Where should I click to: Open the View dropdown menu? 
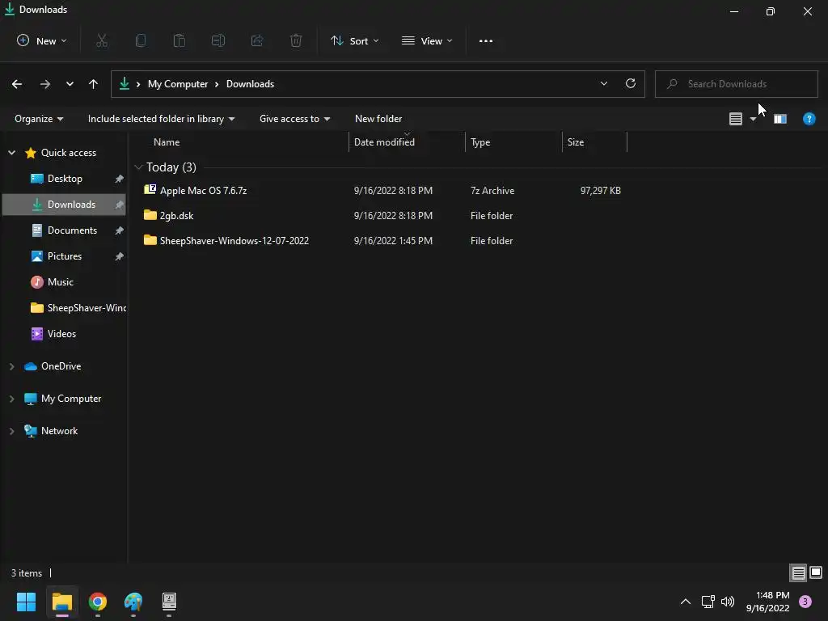click(427, 40)
